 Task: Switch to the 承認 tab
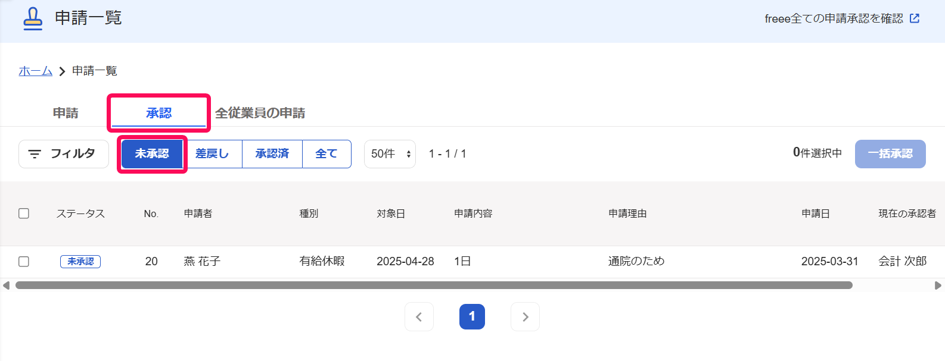tap(158, 113)
